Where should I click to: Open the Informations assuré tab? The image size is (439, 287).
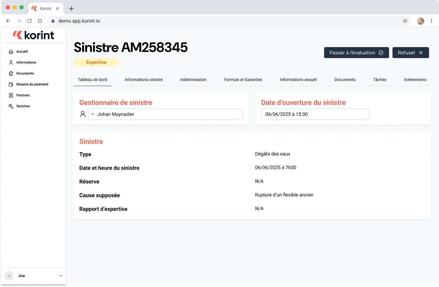click(x=298, y=80)
